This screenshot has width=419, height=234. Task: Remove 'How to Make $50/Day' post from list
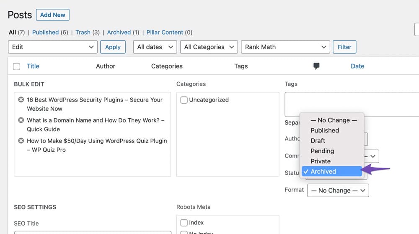21,141
